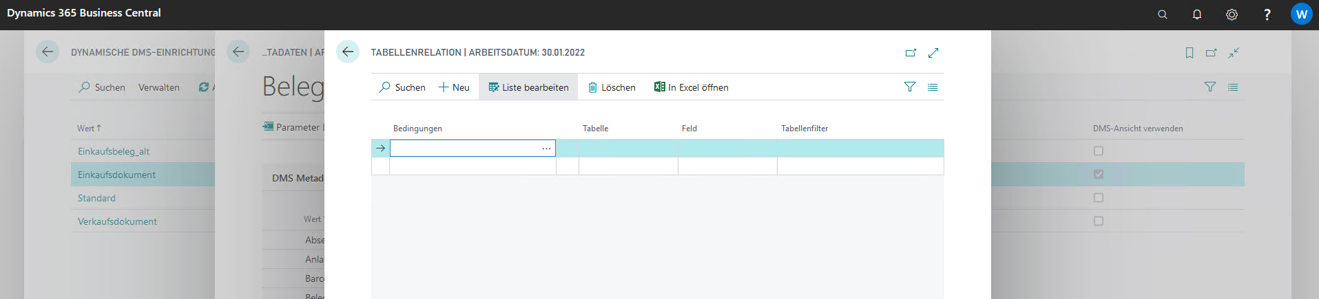Open the help question mark
The image size is (1319, 299).
tap(1267, 14)
